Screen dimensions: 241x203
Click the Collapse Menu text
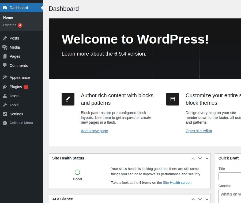[21, 123]
